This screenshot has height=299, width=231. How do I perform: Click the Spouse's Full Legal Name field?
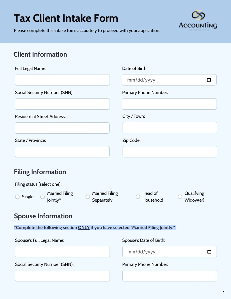(62, 252)
